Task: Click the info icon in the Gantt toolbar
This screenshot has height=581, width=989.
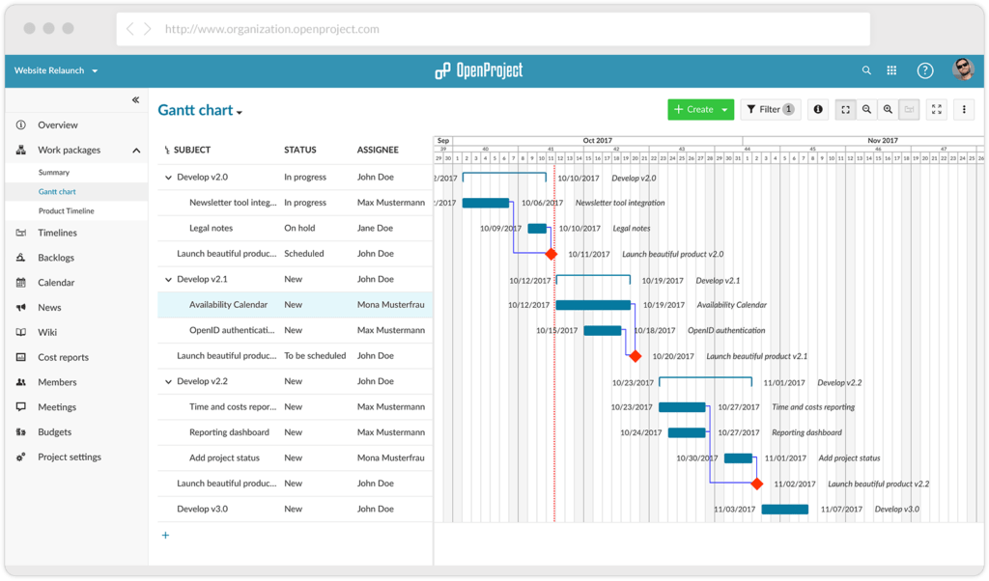Action: [x=817, y=109]
